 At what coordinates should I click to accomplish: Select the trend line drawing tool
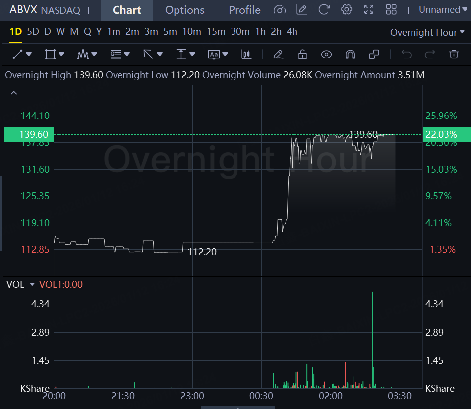17,55
